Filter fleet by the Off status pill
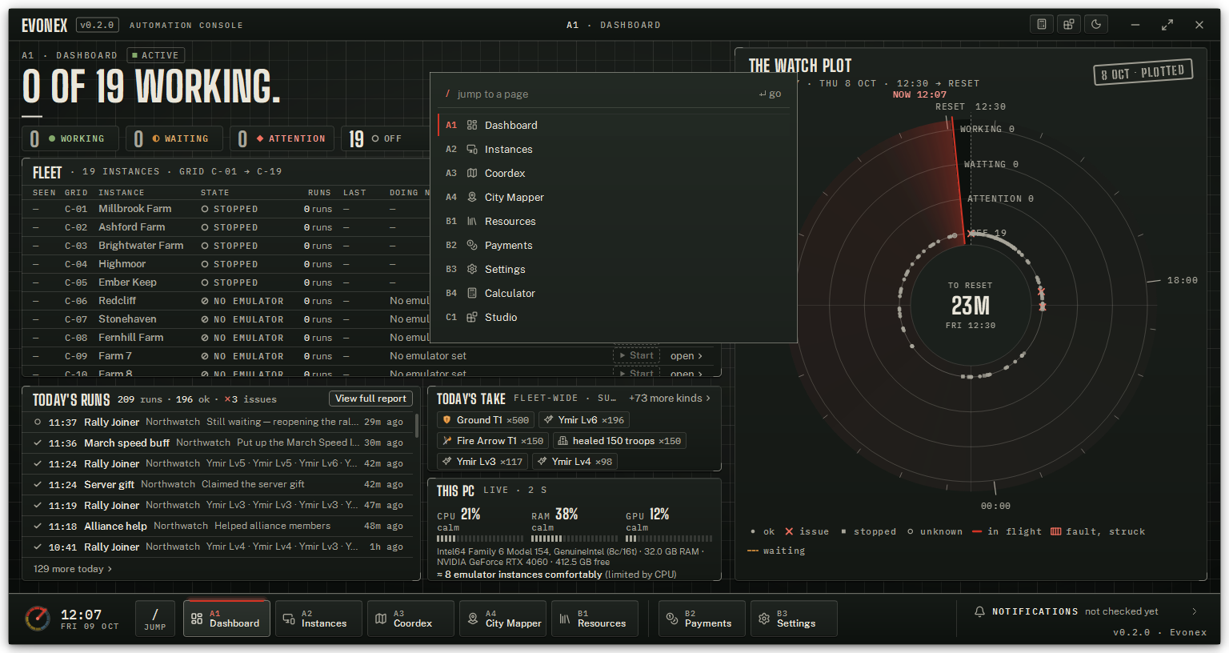This screenshot has width=1229, height=653. tap(384, 138)
